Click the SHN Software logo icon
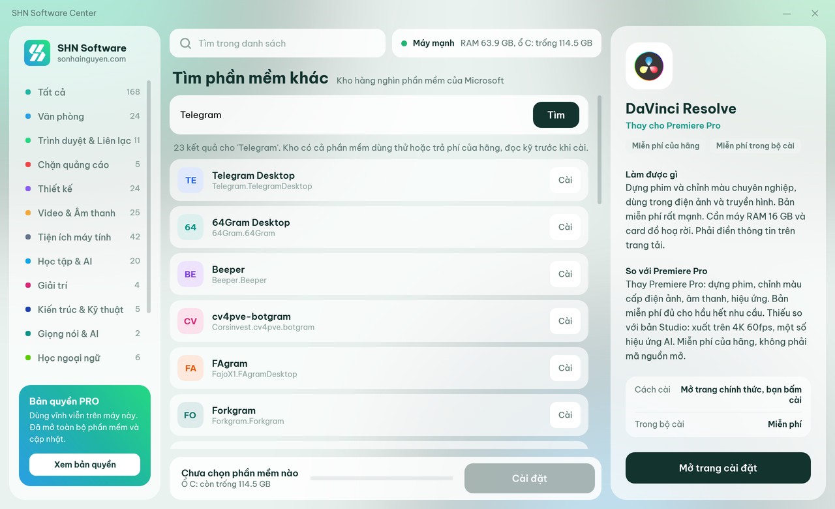This screenshot has height=509, width=835. [37, 53]
